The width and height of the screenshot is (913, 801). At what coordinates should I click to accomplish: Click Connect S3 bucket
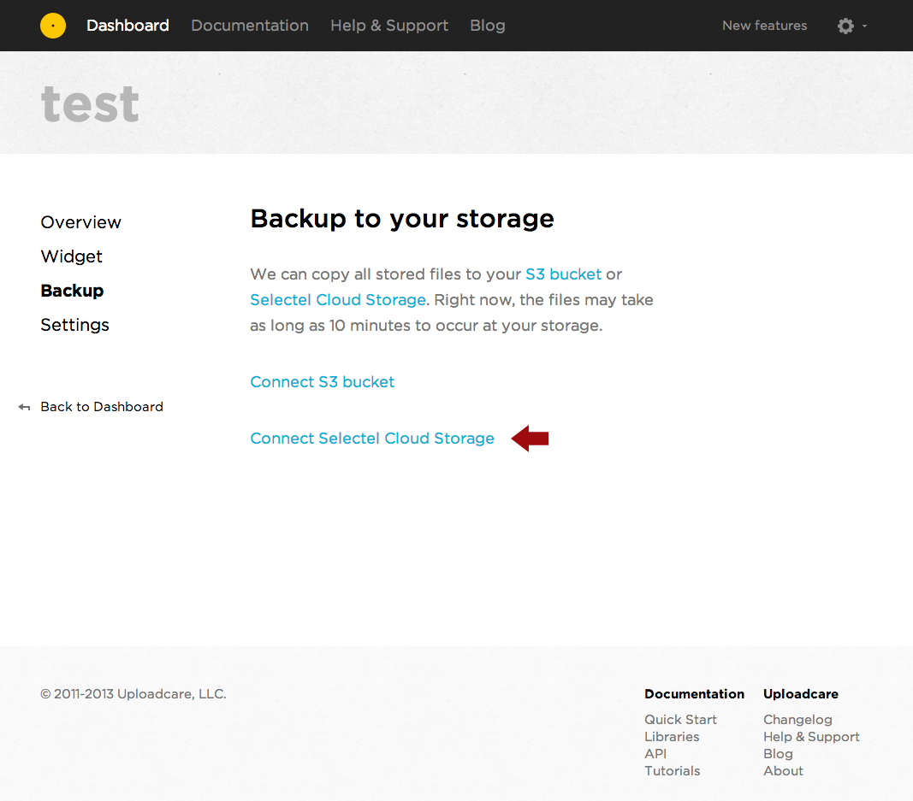pos(323,382)
